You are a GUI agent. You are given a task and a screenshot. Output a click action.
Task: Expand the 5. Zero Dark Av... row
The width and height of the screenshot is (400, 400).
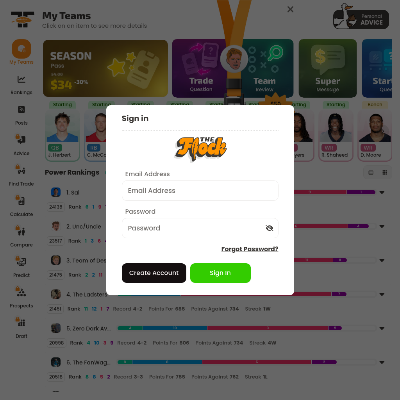click(x=382, y=328)
